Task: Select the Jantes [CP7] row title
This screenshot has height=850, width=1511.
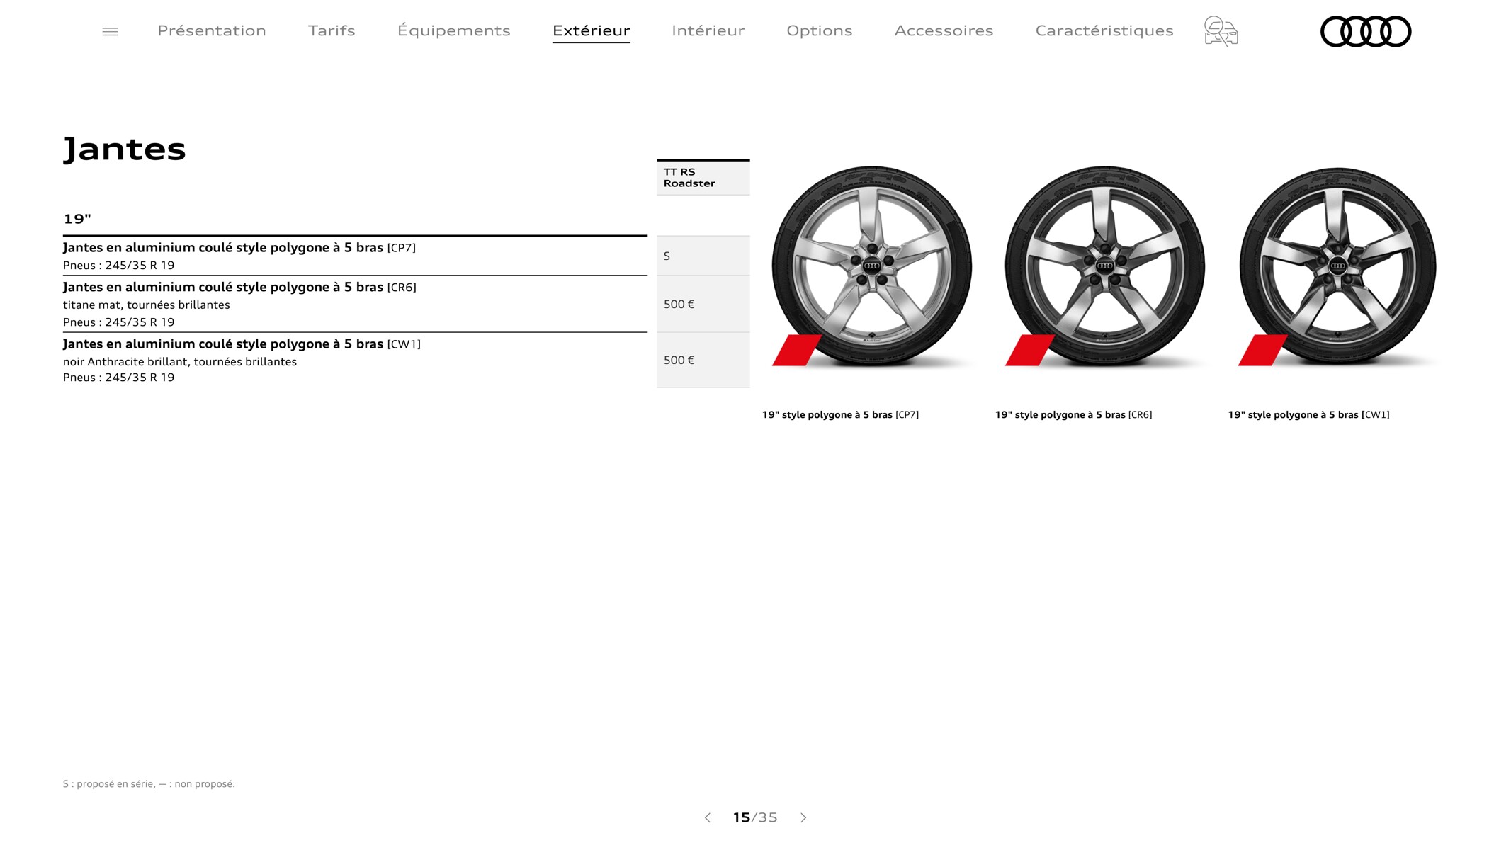Action: (x=239, y=248)
